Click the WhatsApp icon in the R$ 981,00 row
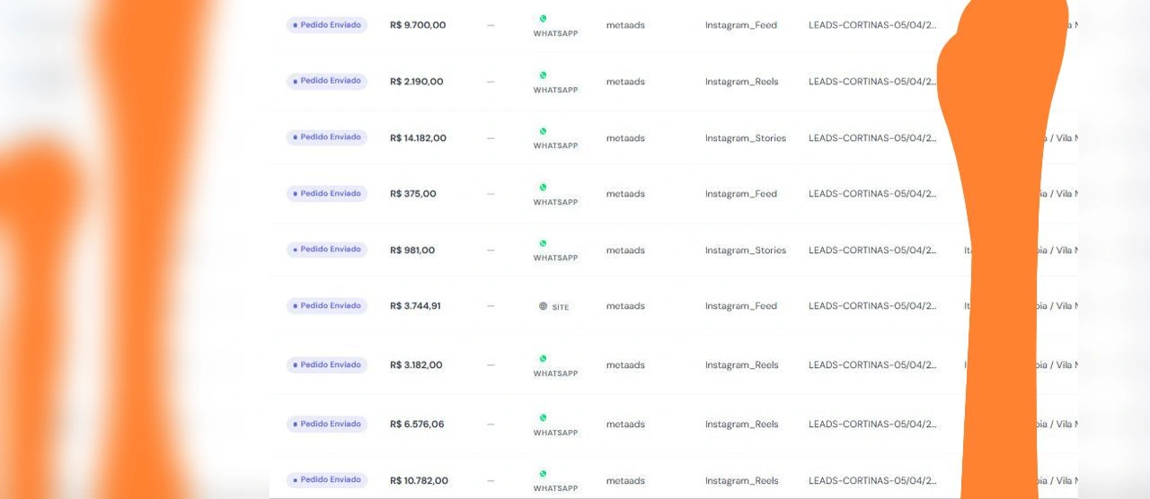 [543, 243]
